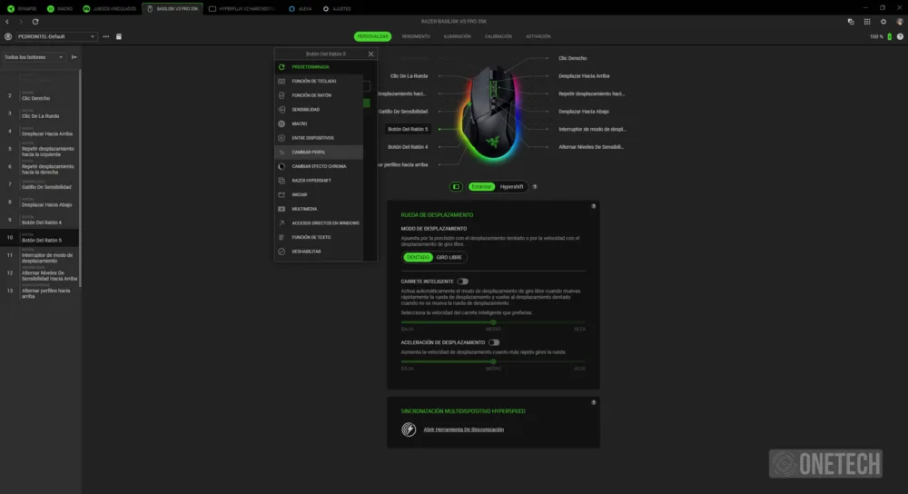Open Abrir Herramienta De Sincronización link
The height and width of the screenshot is (494, 908).
point(463,430)
